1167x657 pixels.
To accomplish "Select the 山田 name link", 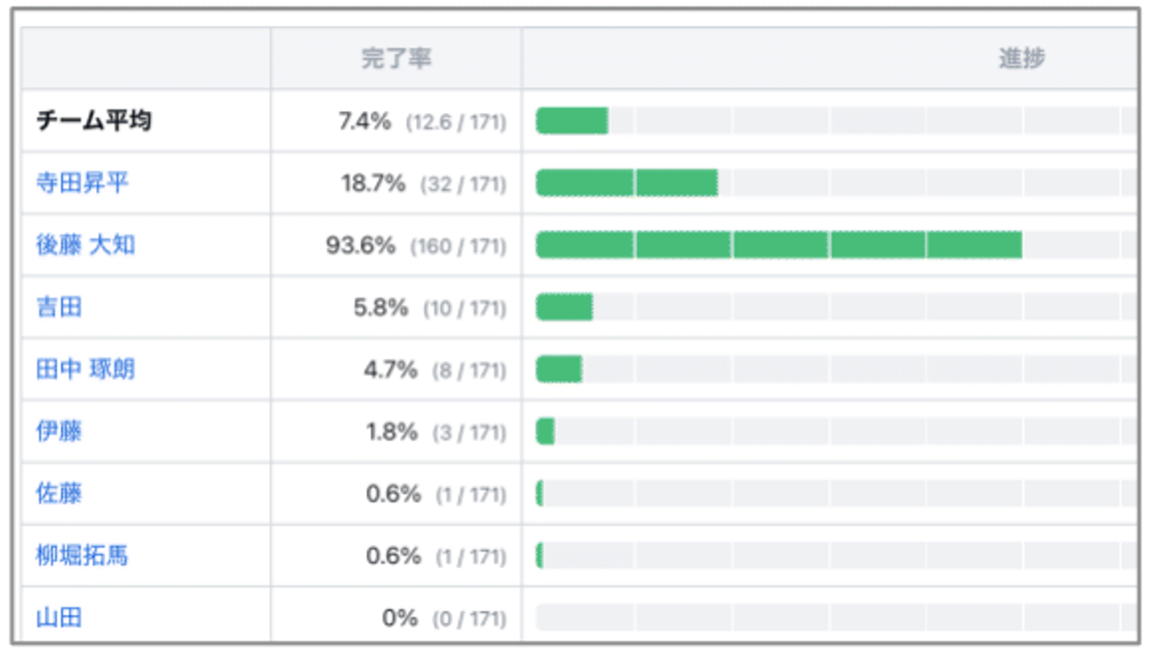I will (x=59, y=618).
